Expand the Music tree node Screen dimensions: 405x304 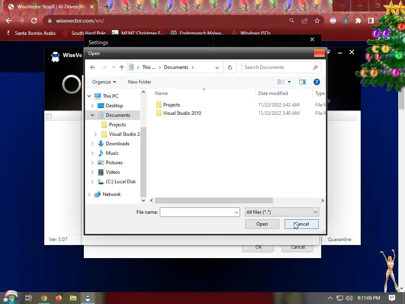(92, 153)
